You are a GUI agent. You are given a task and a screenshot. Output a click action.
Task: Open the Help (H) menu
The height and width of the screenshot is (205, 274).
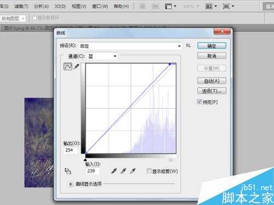click(x=122, y=7)
